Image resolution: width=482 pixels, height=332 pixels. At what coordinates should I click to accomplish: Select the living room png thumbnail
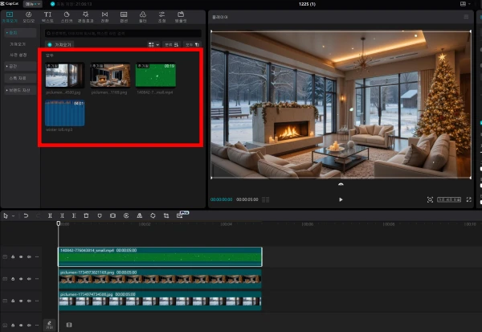[x=110, y=76]
